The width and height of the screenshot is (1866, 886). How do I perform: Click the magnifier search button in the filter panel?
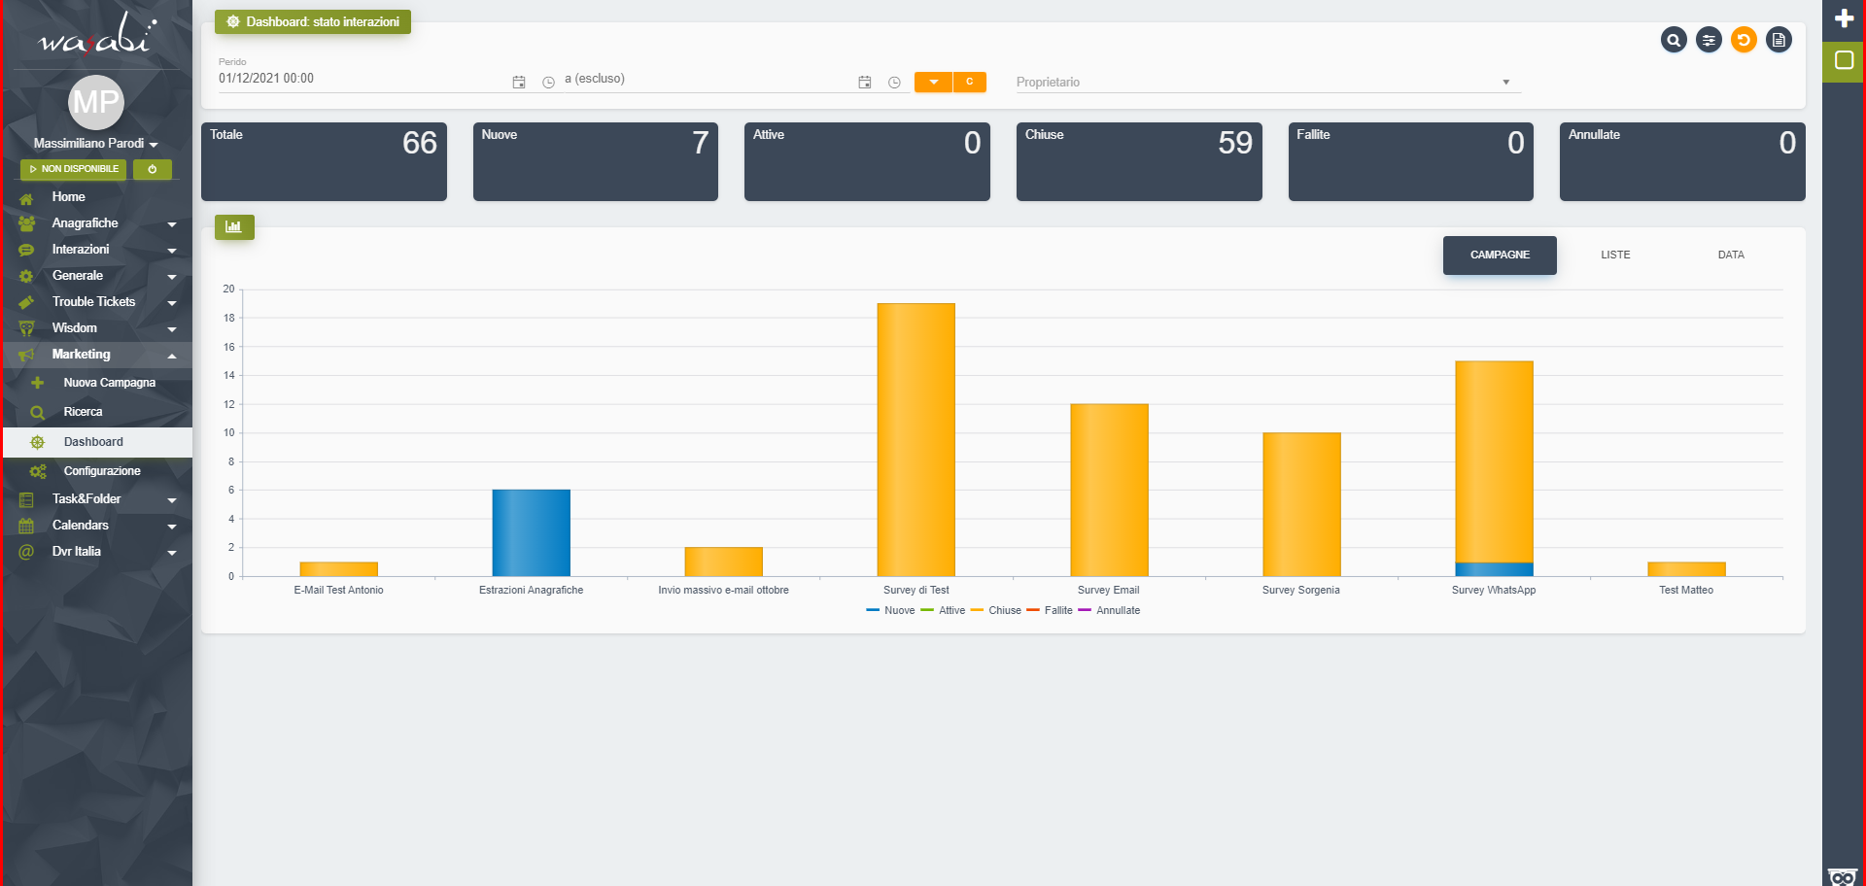pos(1673,40)
